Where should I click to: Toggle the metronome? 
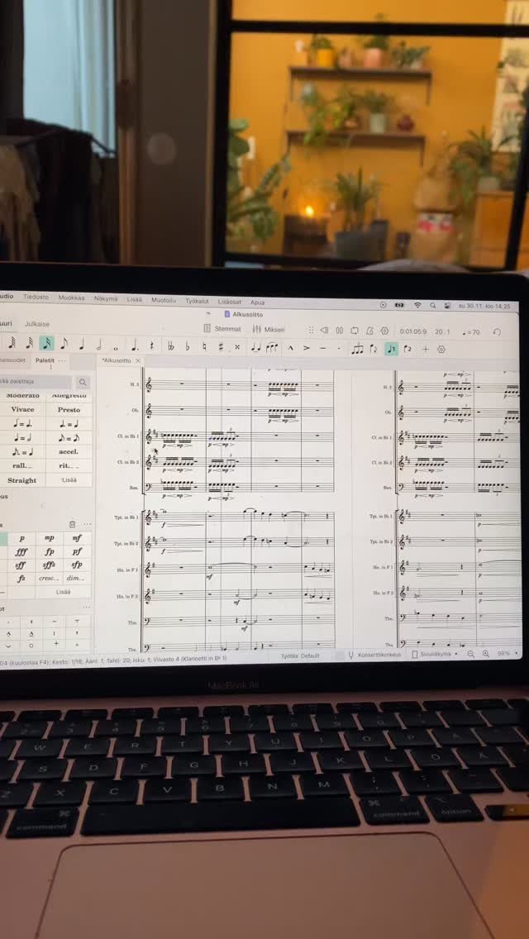pos(369,331)
